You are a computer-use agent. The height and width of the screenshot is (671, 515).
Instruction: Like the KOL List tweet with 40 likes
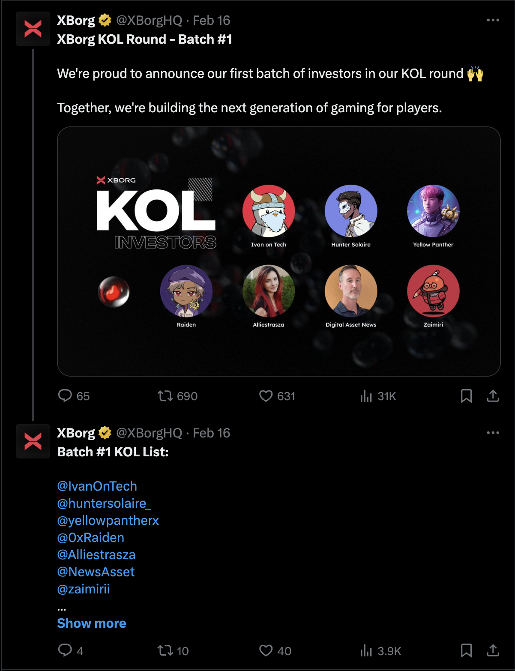coord(266,650)
